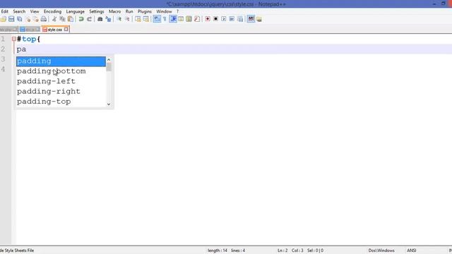The width and height of the screenshot is (452, 254).
Task: Click the '#top{' text on line 1
Action: 28,39
